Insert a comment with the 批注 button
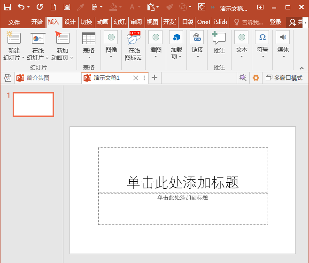 (x=219, y=43)
